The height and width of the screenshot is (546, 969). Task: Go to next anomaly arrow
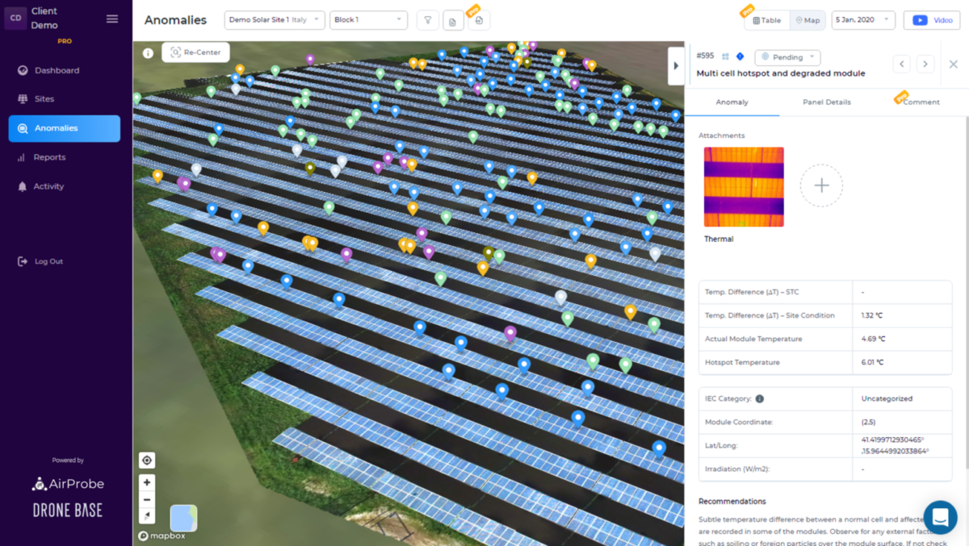(x=925, y=64)
